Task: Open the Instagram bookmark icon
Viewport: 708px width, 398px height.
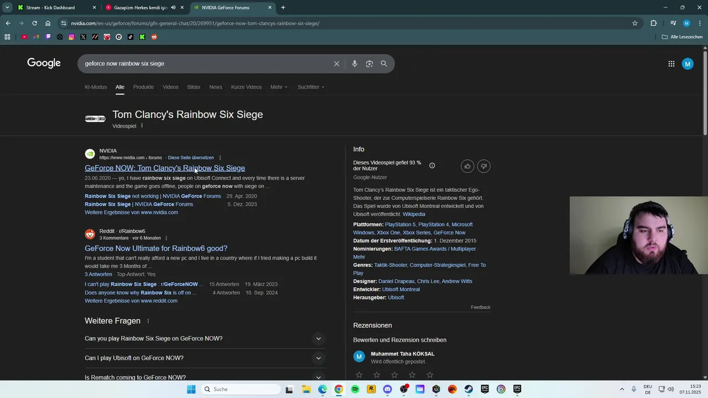Action: click(71, 37)
